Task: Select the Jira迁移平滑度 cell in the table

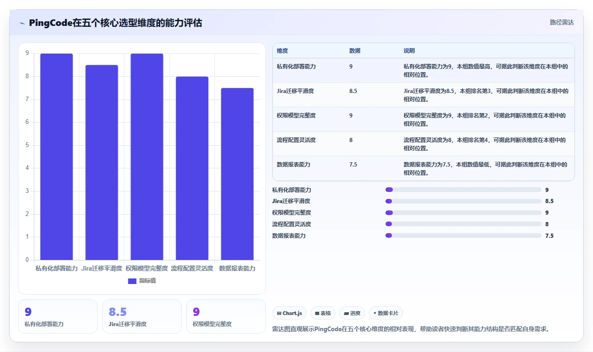Action: 295,91
